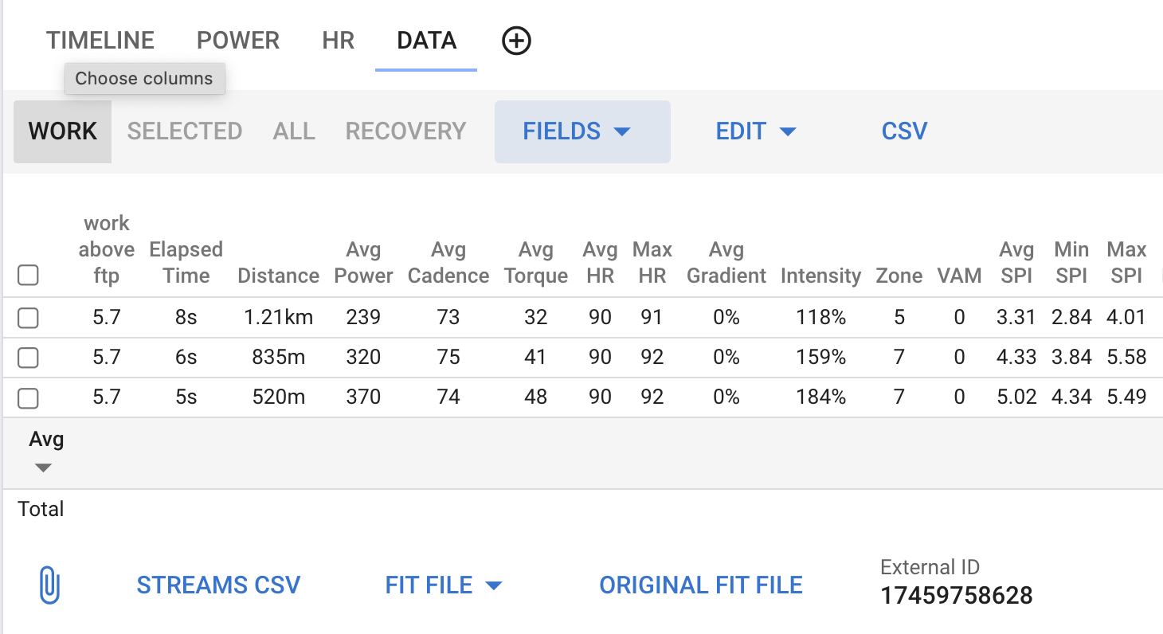Export the table with CSV button
Image resolution: width=1163 pixels, height=634 pixels.
(x=904, y=131)
